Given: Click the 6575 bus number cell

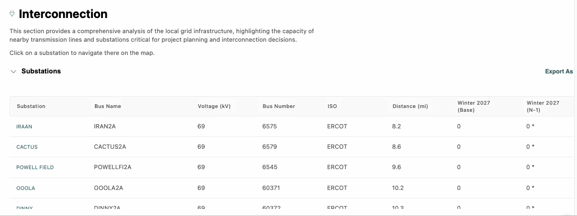Looking at the screenshot, I should [x=270, y=126].
